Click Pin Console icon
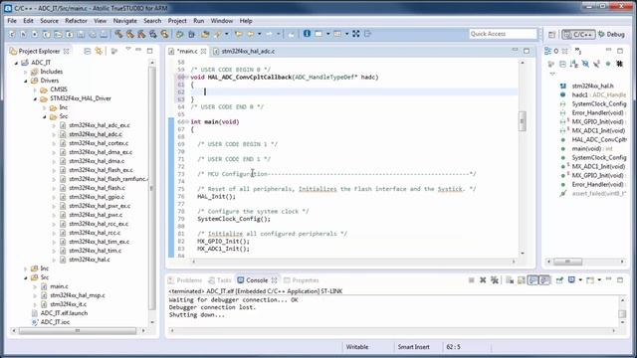 (559, 280)
